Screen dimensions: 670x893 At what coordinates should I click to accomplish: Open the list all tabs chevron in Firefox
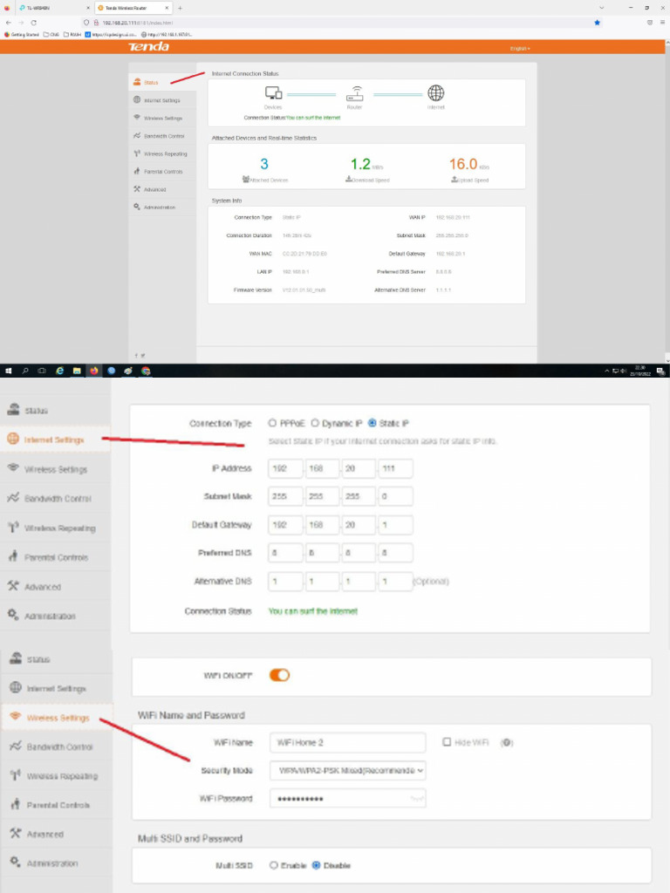(x=602, y=8)
